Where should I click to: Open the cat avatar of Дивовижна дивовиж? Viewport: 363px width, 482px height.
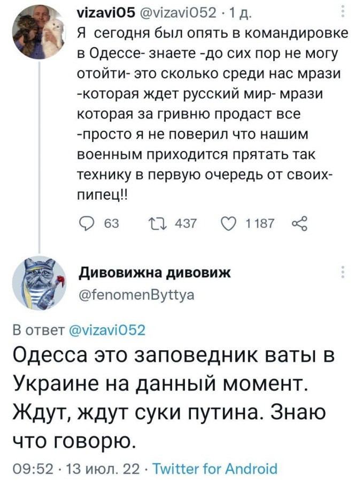tap(39, 283)
